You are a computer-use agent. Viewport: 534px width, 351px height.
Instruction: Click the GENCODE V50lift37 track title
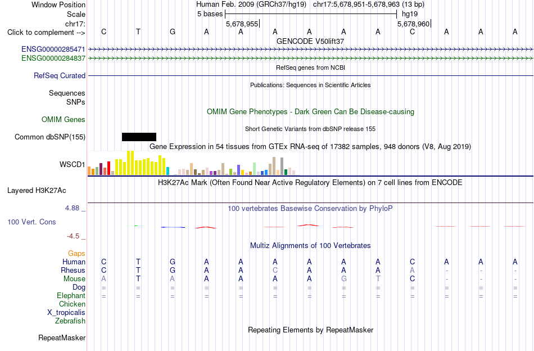pyautogui.click(x=310, y=41)
